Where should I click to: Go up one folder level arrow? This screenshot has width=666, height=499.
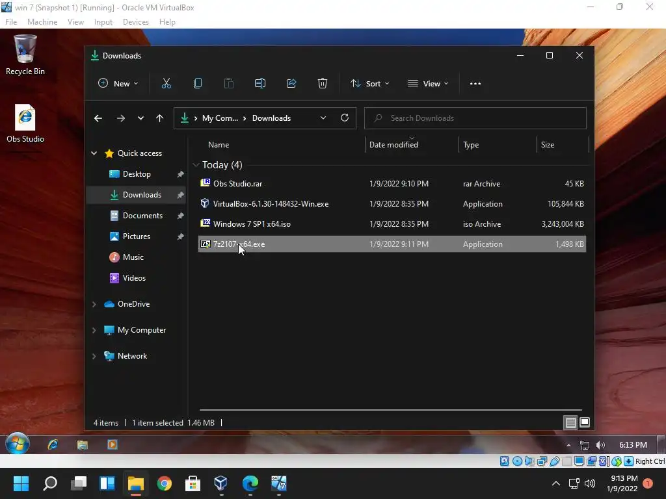(160, 118)
